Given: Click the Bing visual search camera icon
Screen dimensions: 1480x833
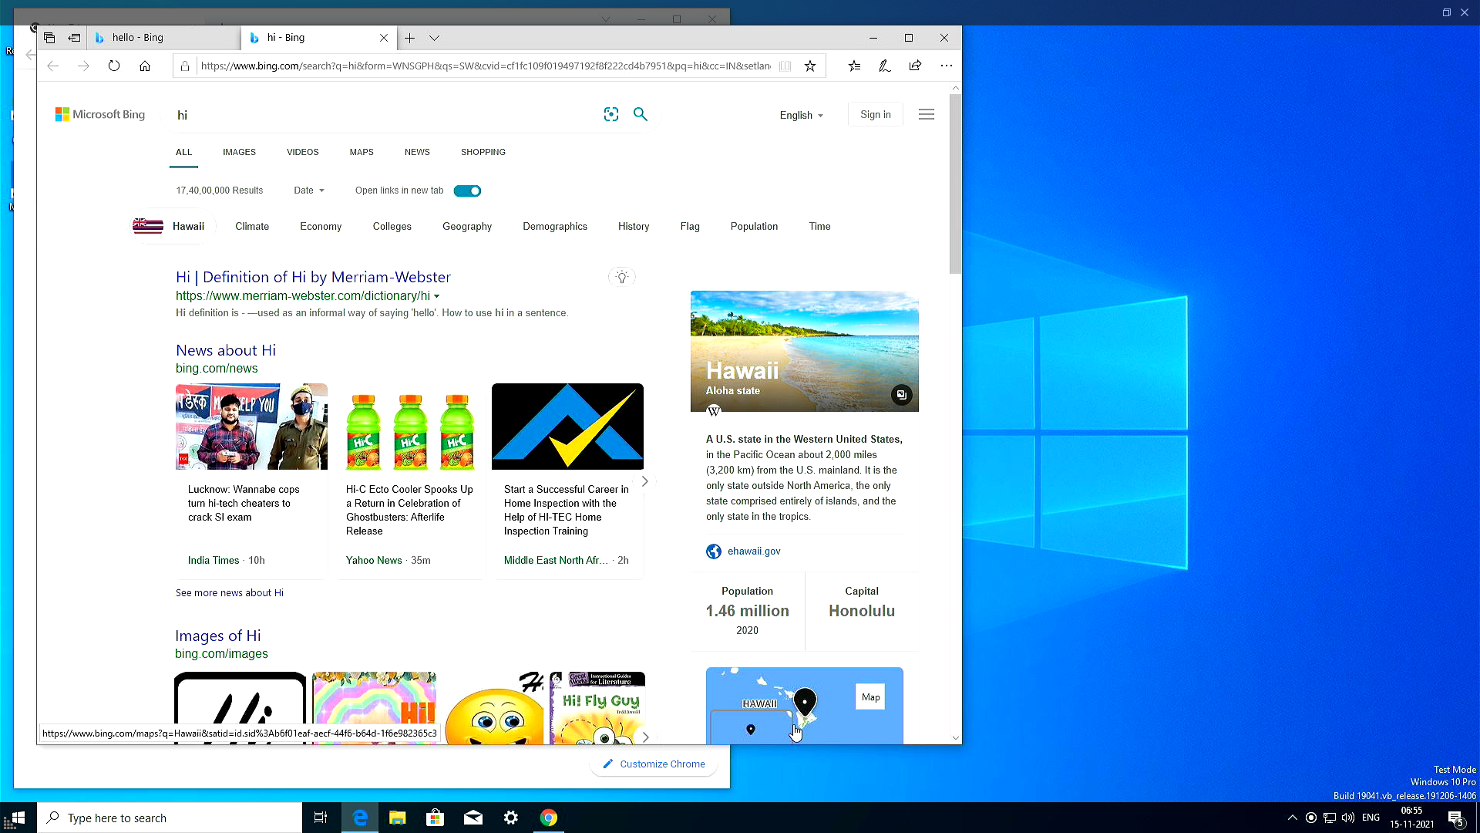Looking at the screenshot, I should click(610, 114).
